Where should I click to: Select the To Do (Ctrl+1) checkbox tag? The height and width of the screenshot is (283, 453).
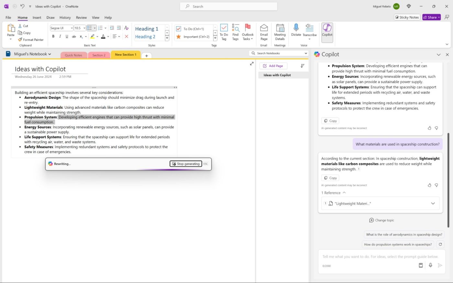pyautogui.click(x=193, y=29)
